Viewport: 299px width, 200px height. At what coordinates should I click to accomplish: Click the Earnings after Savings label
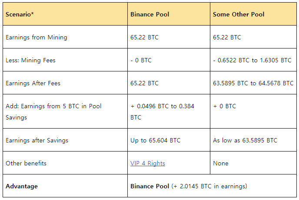coord(37,140)
